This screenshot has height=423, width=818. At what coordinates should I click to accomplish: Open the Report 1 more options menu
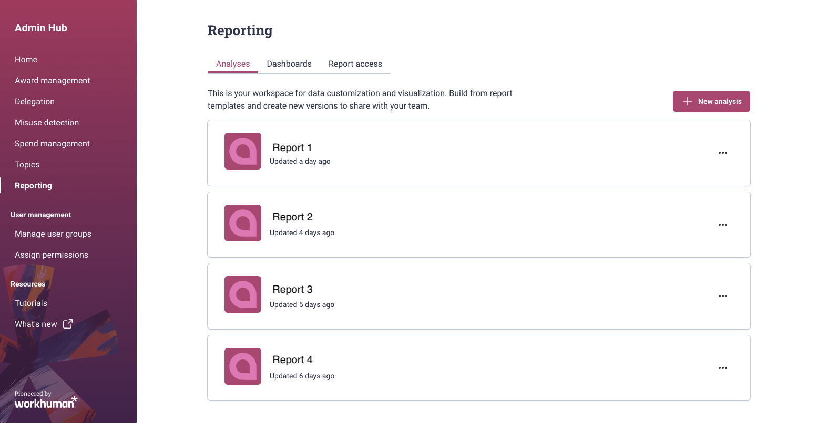click(723, 153)
